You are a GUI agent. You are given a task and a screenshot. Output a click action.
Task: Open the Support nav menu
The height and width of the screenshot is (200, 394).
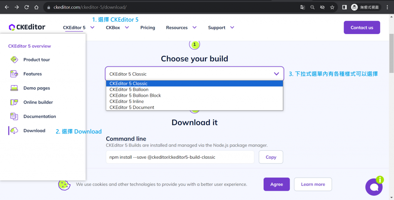click(x=217, y=28)
